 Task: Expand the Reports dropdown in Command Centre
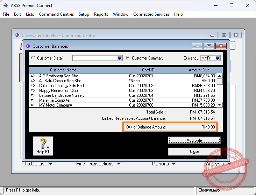pos(174,164)
